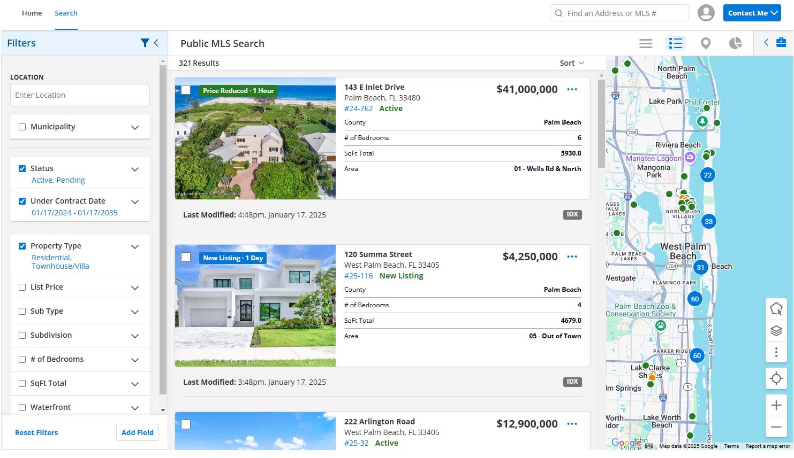Open the Contact Me menu button
The height and width of the screenshot is (458, 794).
point(752,13)
